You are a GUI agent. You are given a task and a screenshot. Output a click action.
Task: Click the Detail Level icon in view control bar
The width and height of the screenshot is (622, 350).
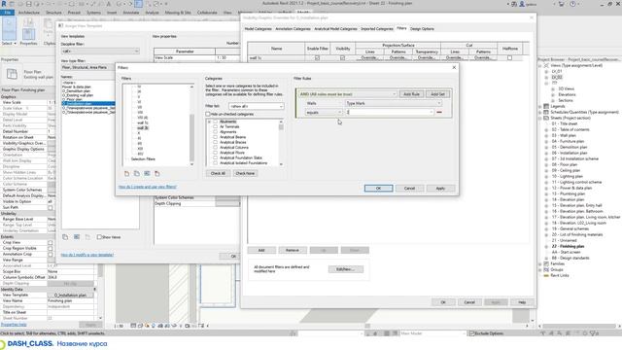click(x=133, y=326)
